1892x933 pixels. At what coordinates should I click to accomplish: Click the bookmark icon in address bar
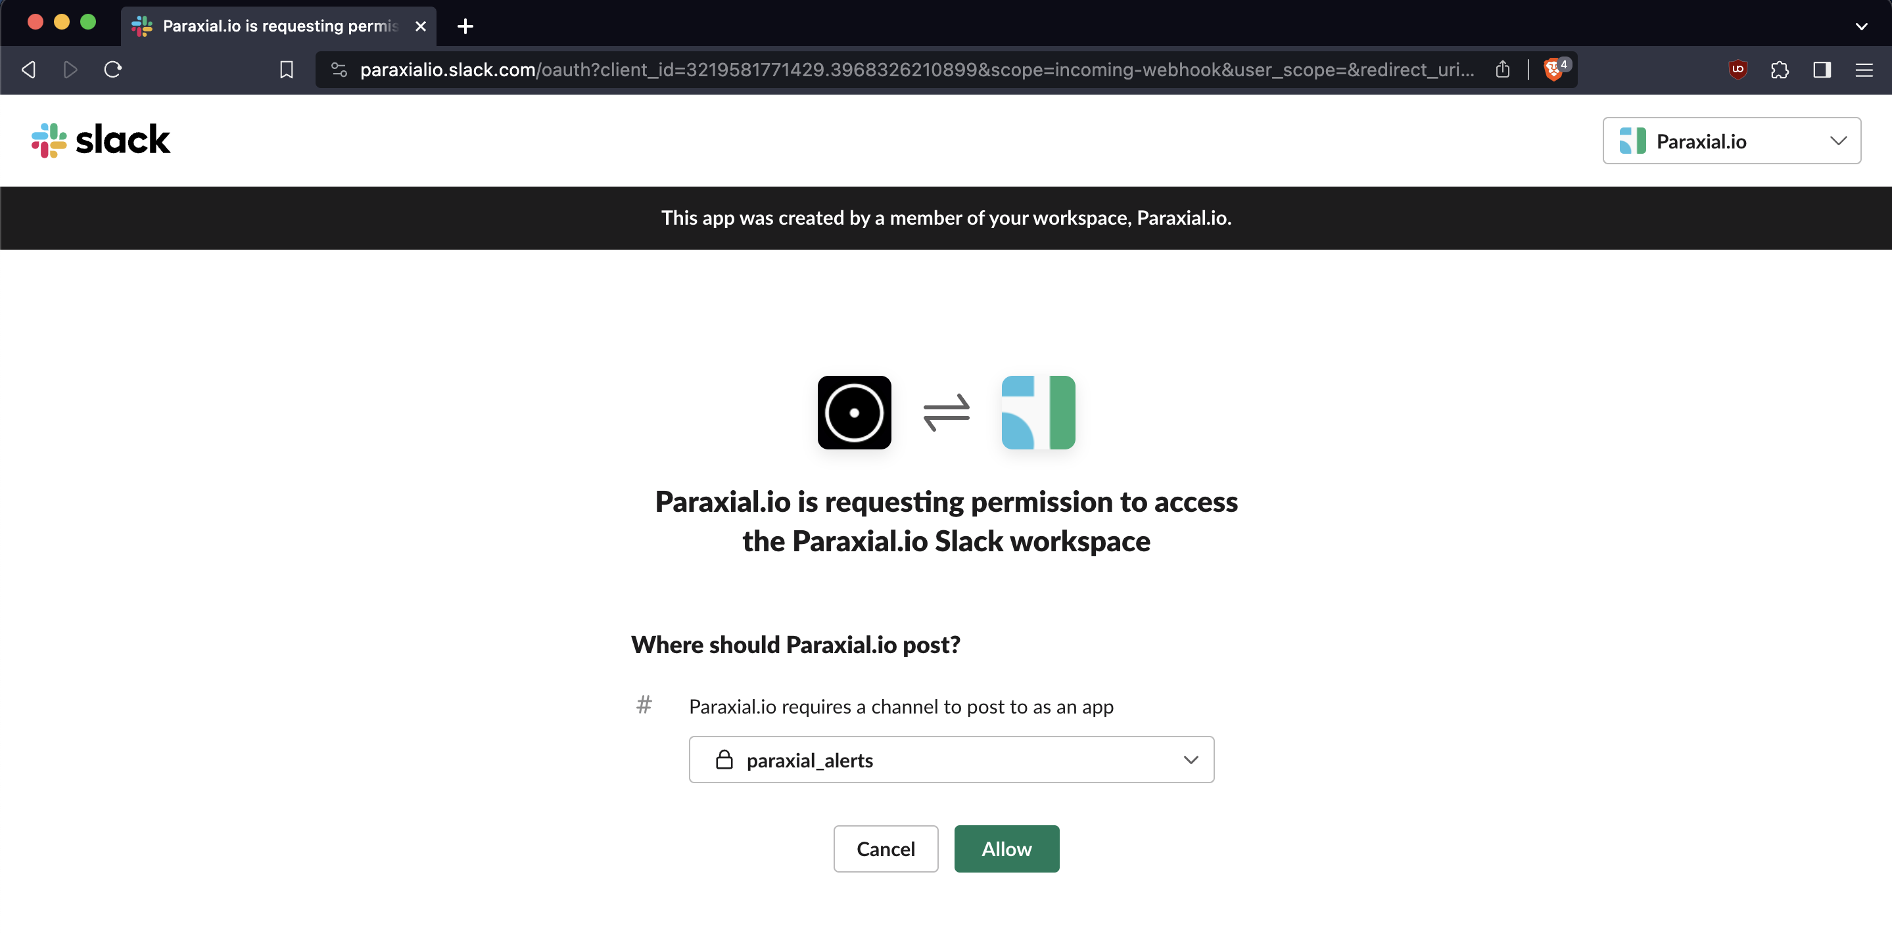click(x=286, y=70)
